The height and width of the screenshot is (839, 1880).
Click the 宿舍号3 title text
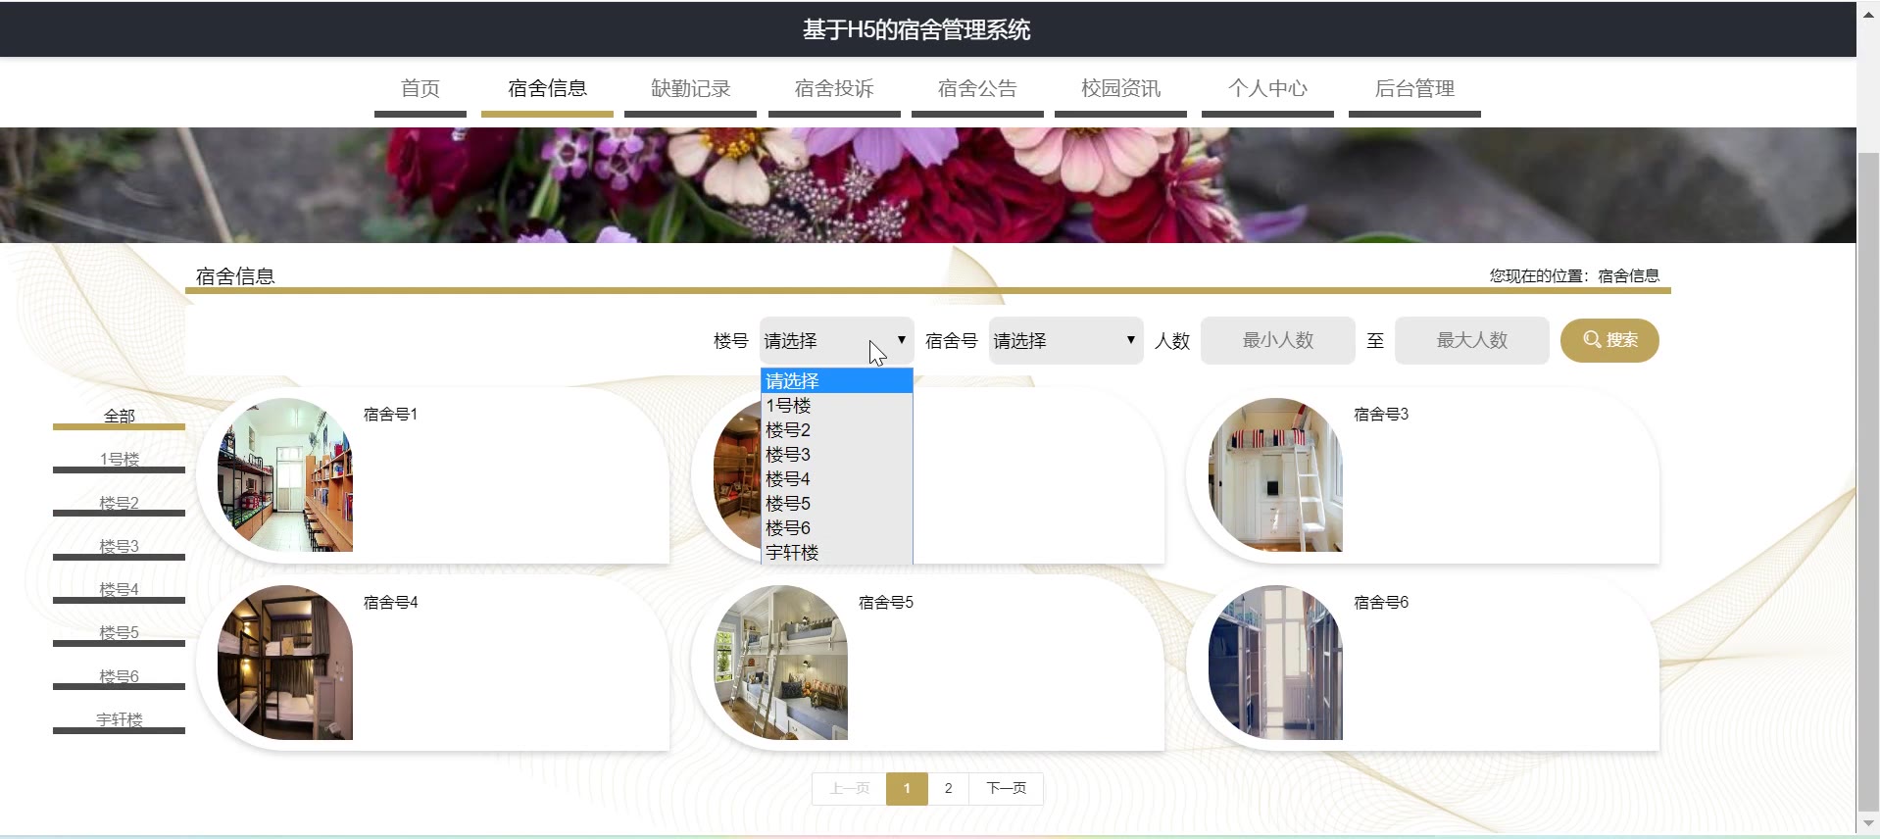(x=1381, y=415)
